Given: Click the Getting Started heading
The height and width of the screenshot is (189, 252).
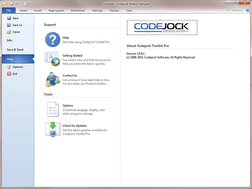Looking at the screenshot, I should pyautogui.click(x=72, y=56).
